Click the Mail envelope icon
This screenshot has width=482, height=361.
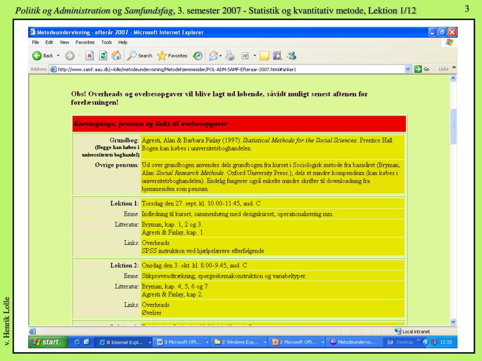pos(213,55)
